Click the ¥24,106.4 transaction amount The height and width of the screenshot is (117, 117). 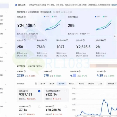click(26, 26)
